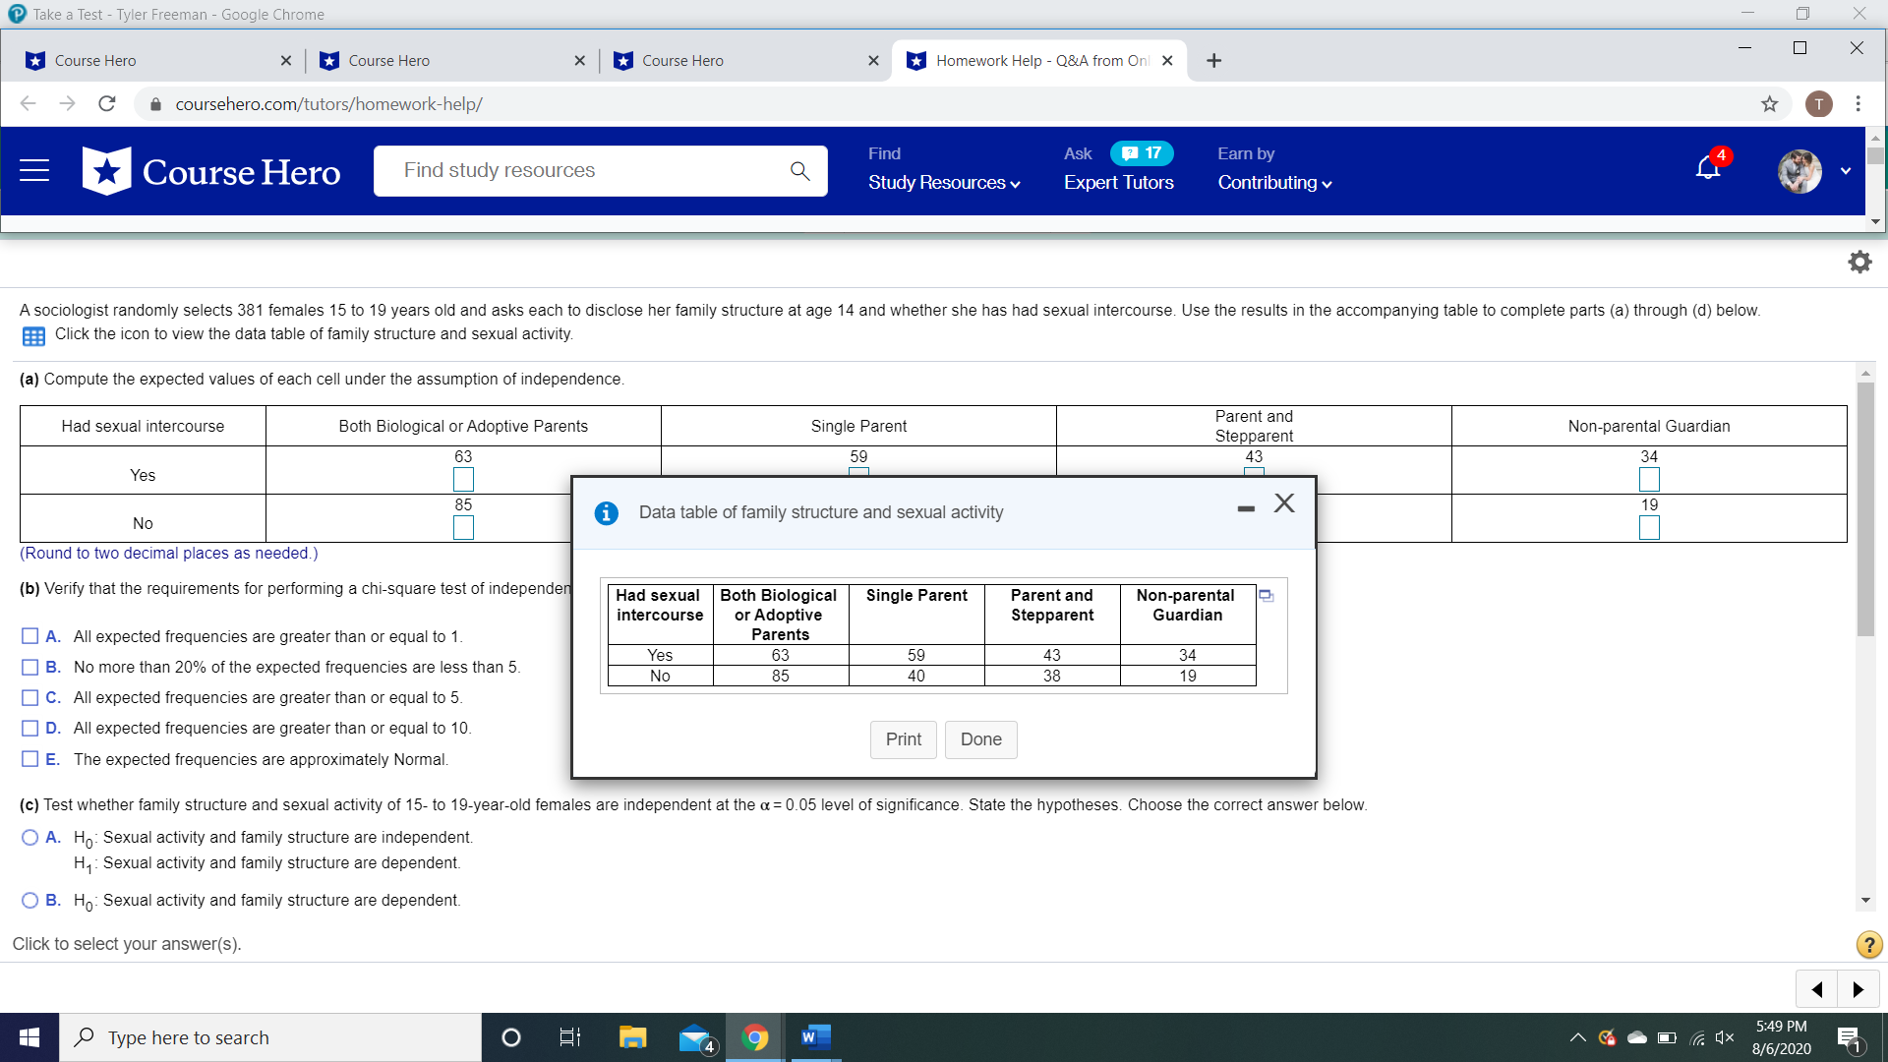Open profile avatar dropdown arrow
Screen dimensions: 1888x1062
coord(1846,171)
